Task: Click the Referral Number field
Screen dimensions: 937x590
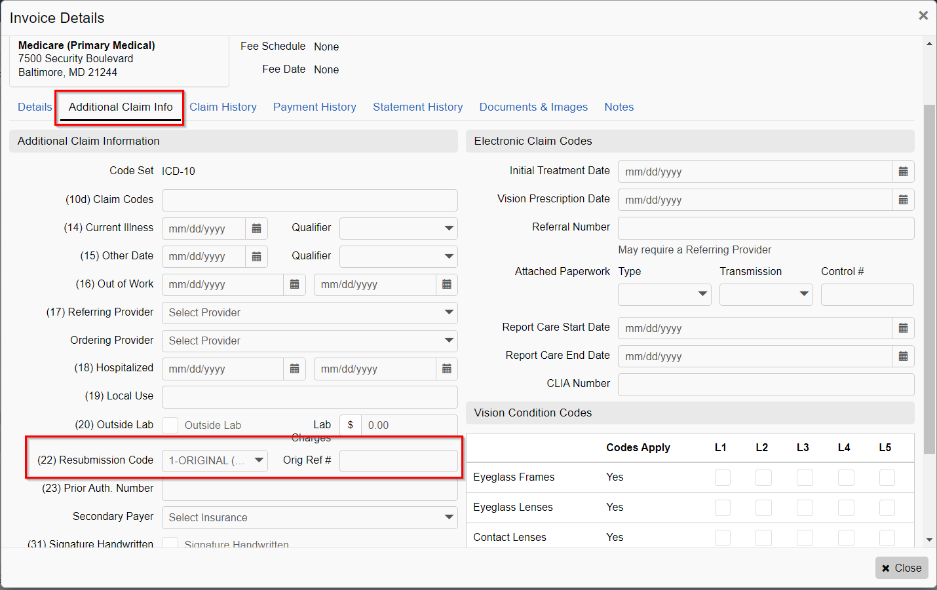Action: [766, 228]
